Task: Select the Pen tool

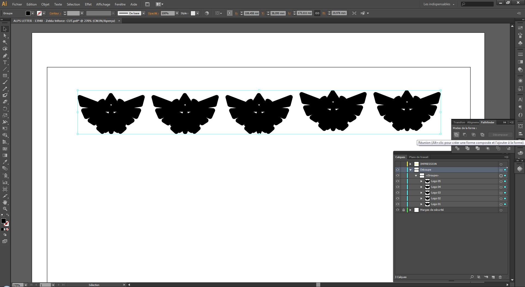Action: pyautogui.click(x=5, y=56)
